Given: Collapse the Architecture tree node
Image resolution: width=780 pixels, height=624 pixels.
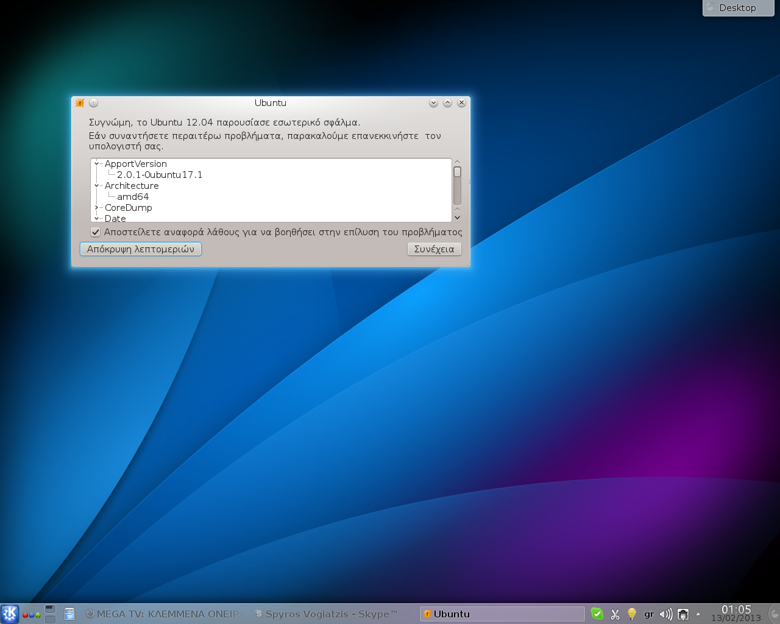Looking at the screenshot, I should click(96, 186).
